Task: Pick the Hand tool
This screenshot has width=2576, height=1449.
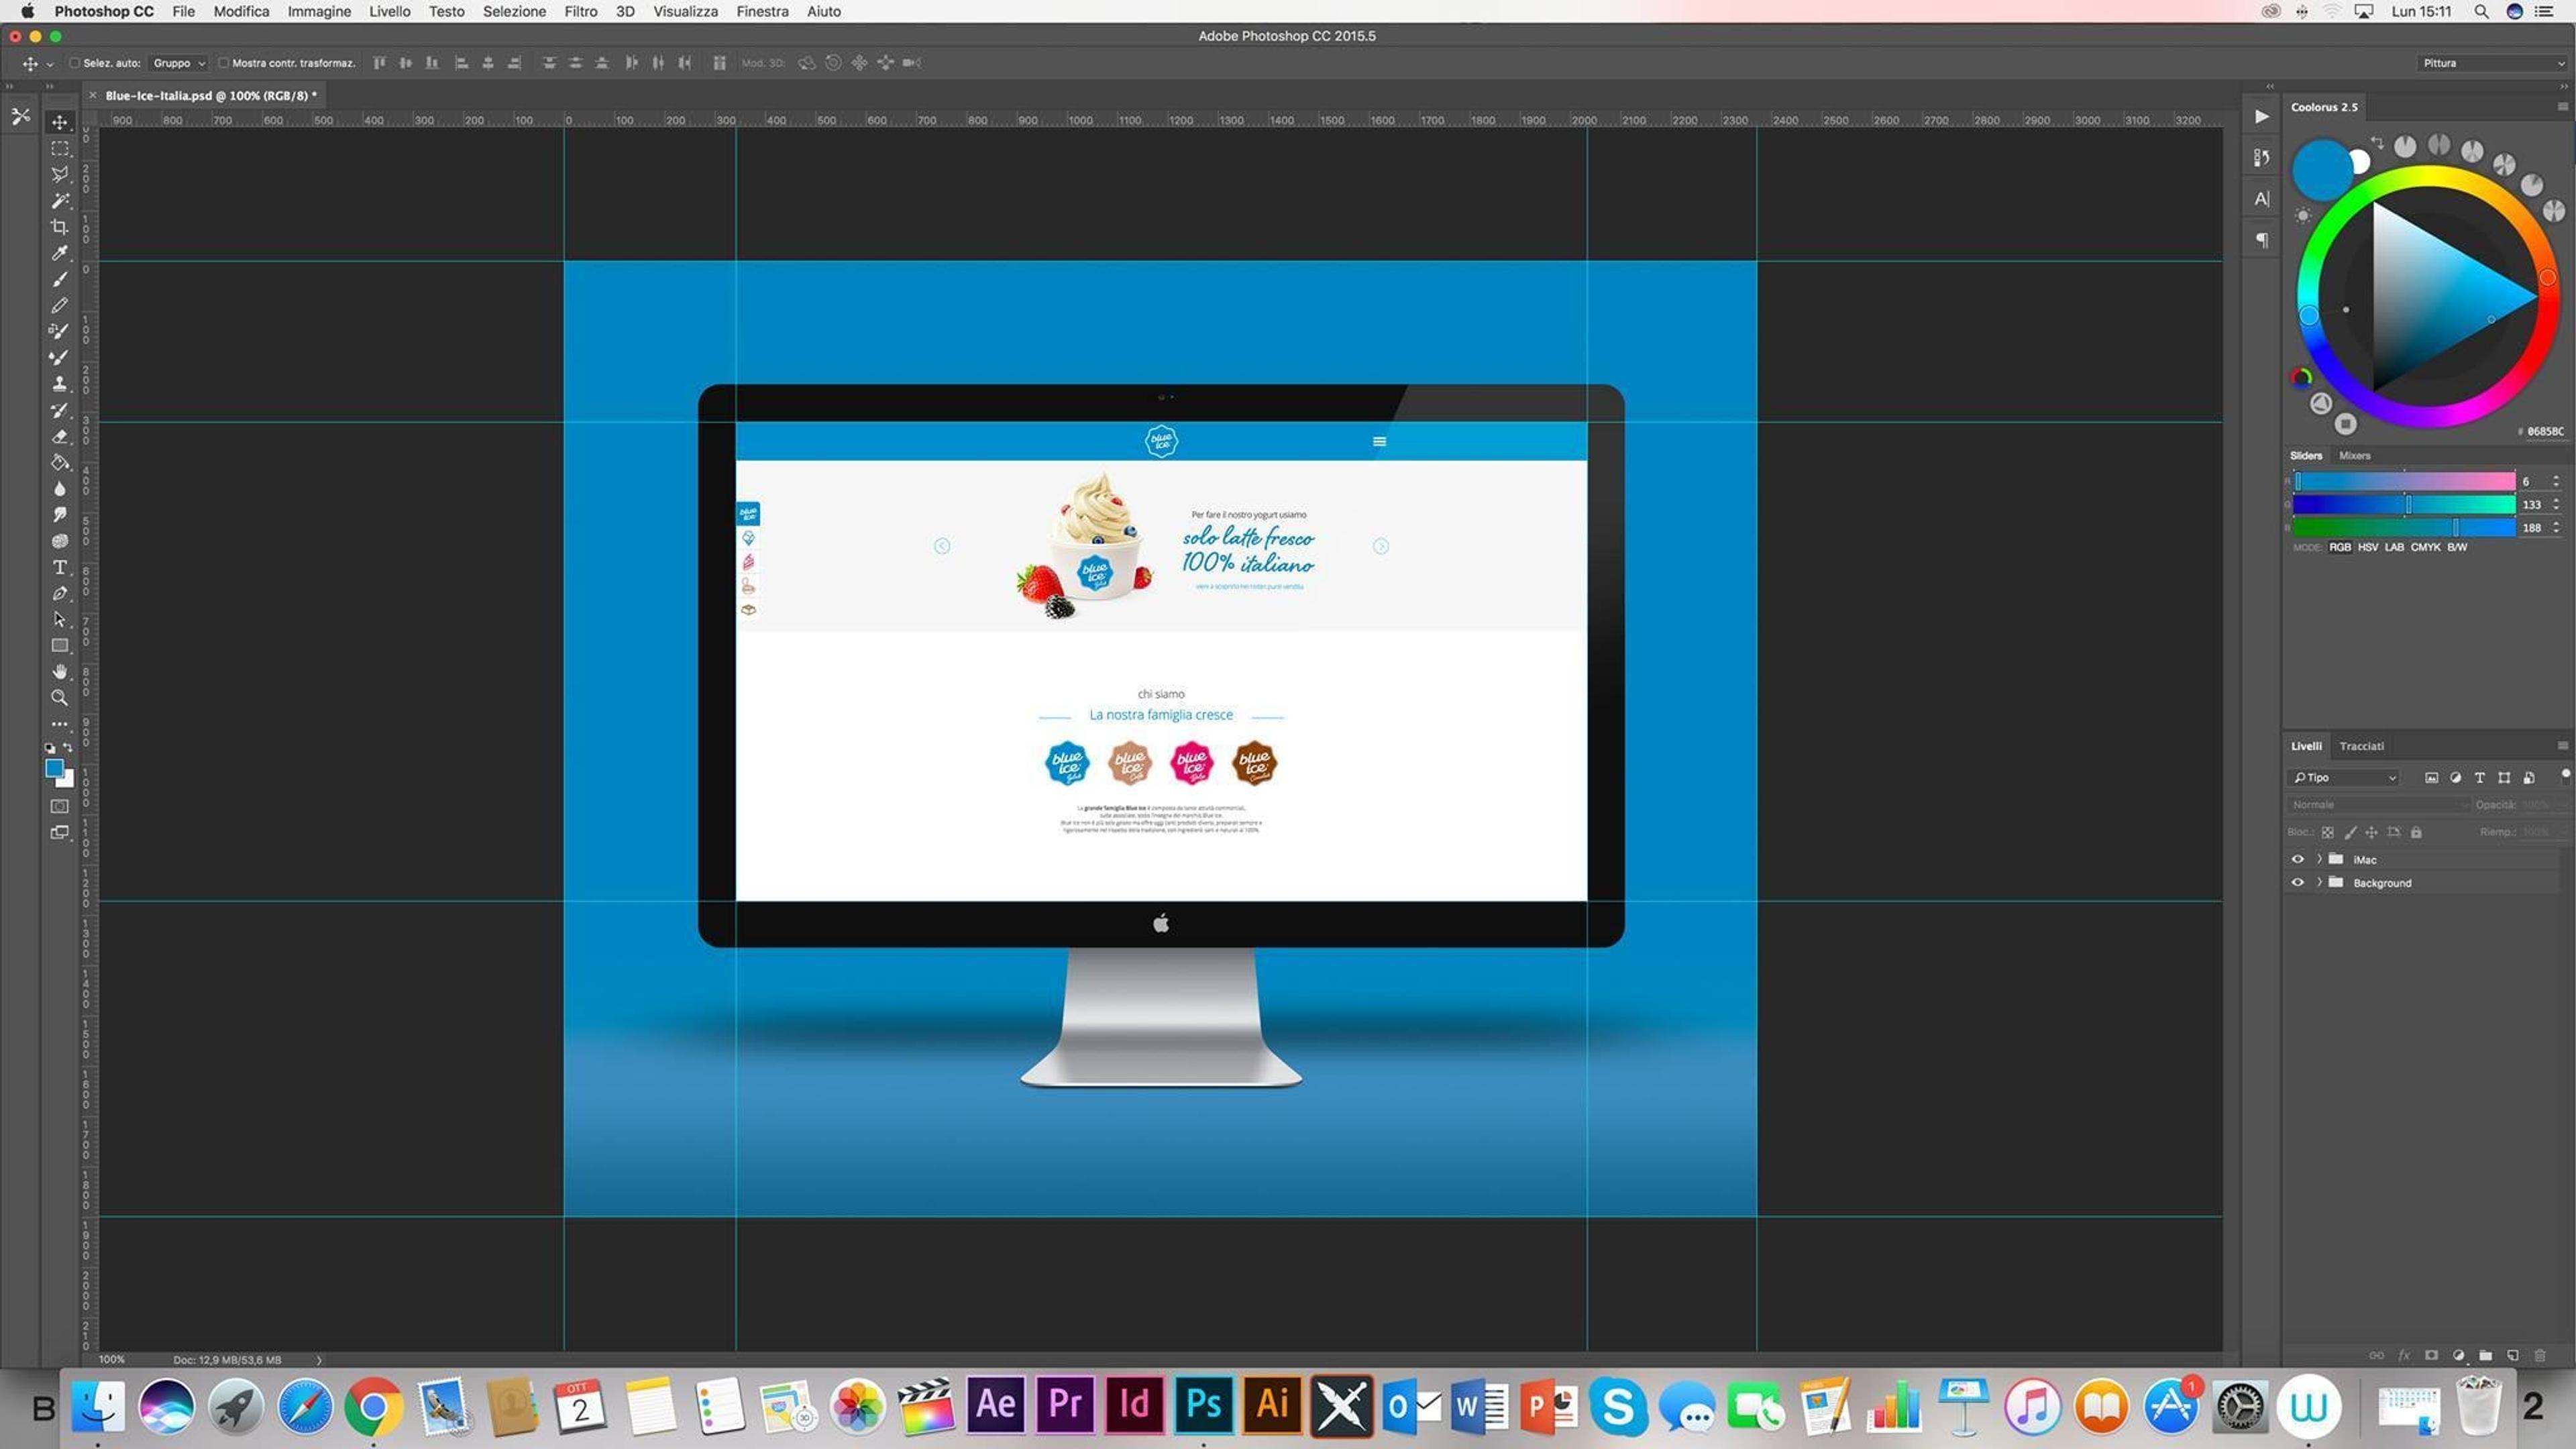Action: 60,671
